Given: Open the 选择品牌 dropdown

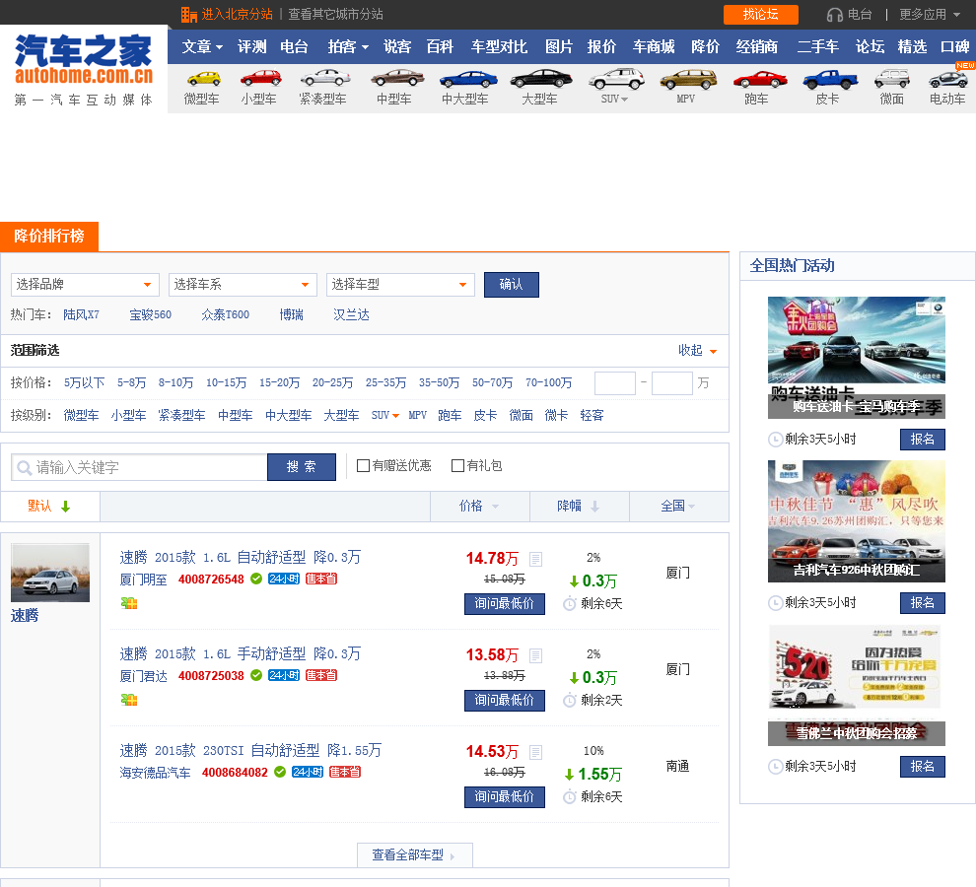Looking at the screenshot, I should 85,285.
